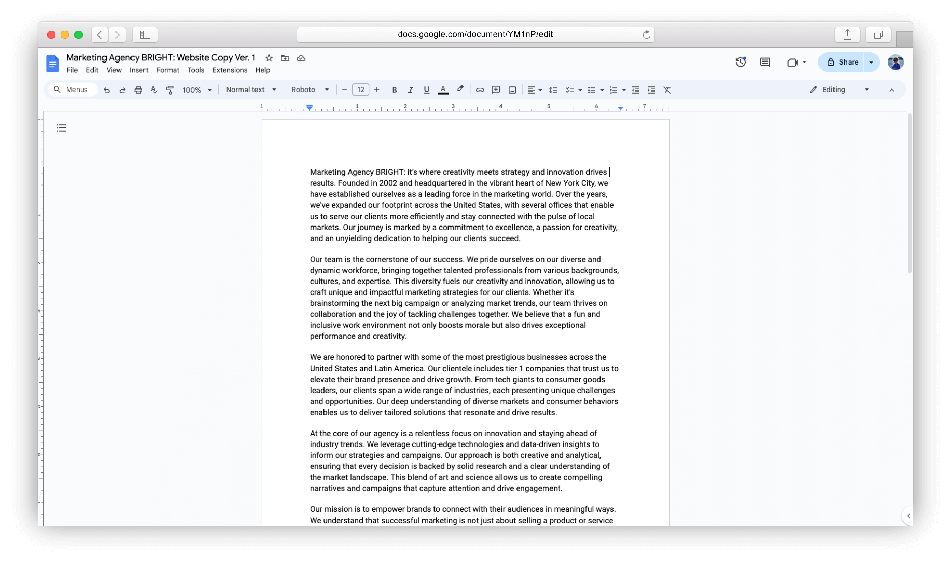
Task: Open the Format menu
Action: 168,70
